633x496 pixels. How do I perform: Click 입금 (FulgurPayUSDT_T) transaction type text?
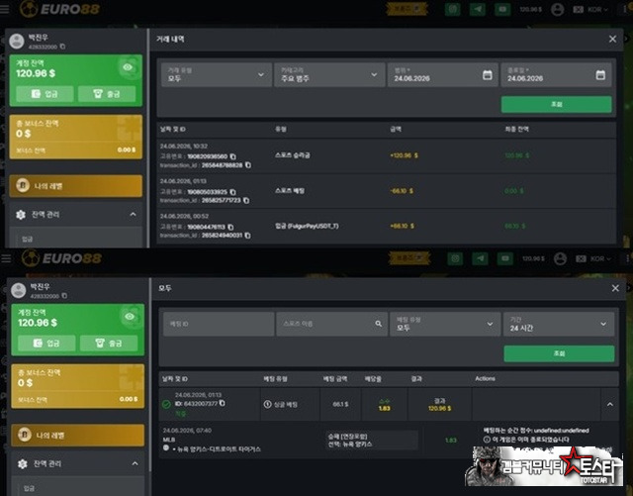tap(307, 226)
